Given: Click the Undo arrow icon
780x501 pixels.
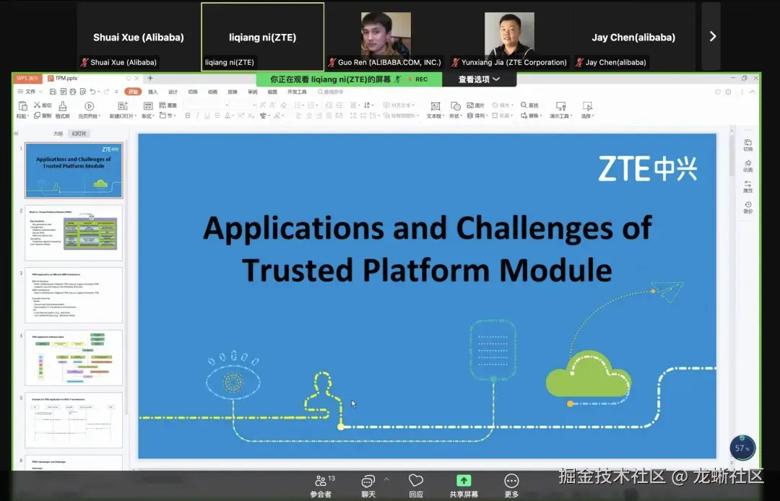Looking at the screenshot, I should click(x=92, y=92).
